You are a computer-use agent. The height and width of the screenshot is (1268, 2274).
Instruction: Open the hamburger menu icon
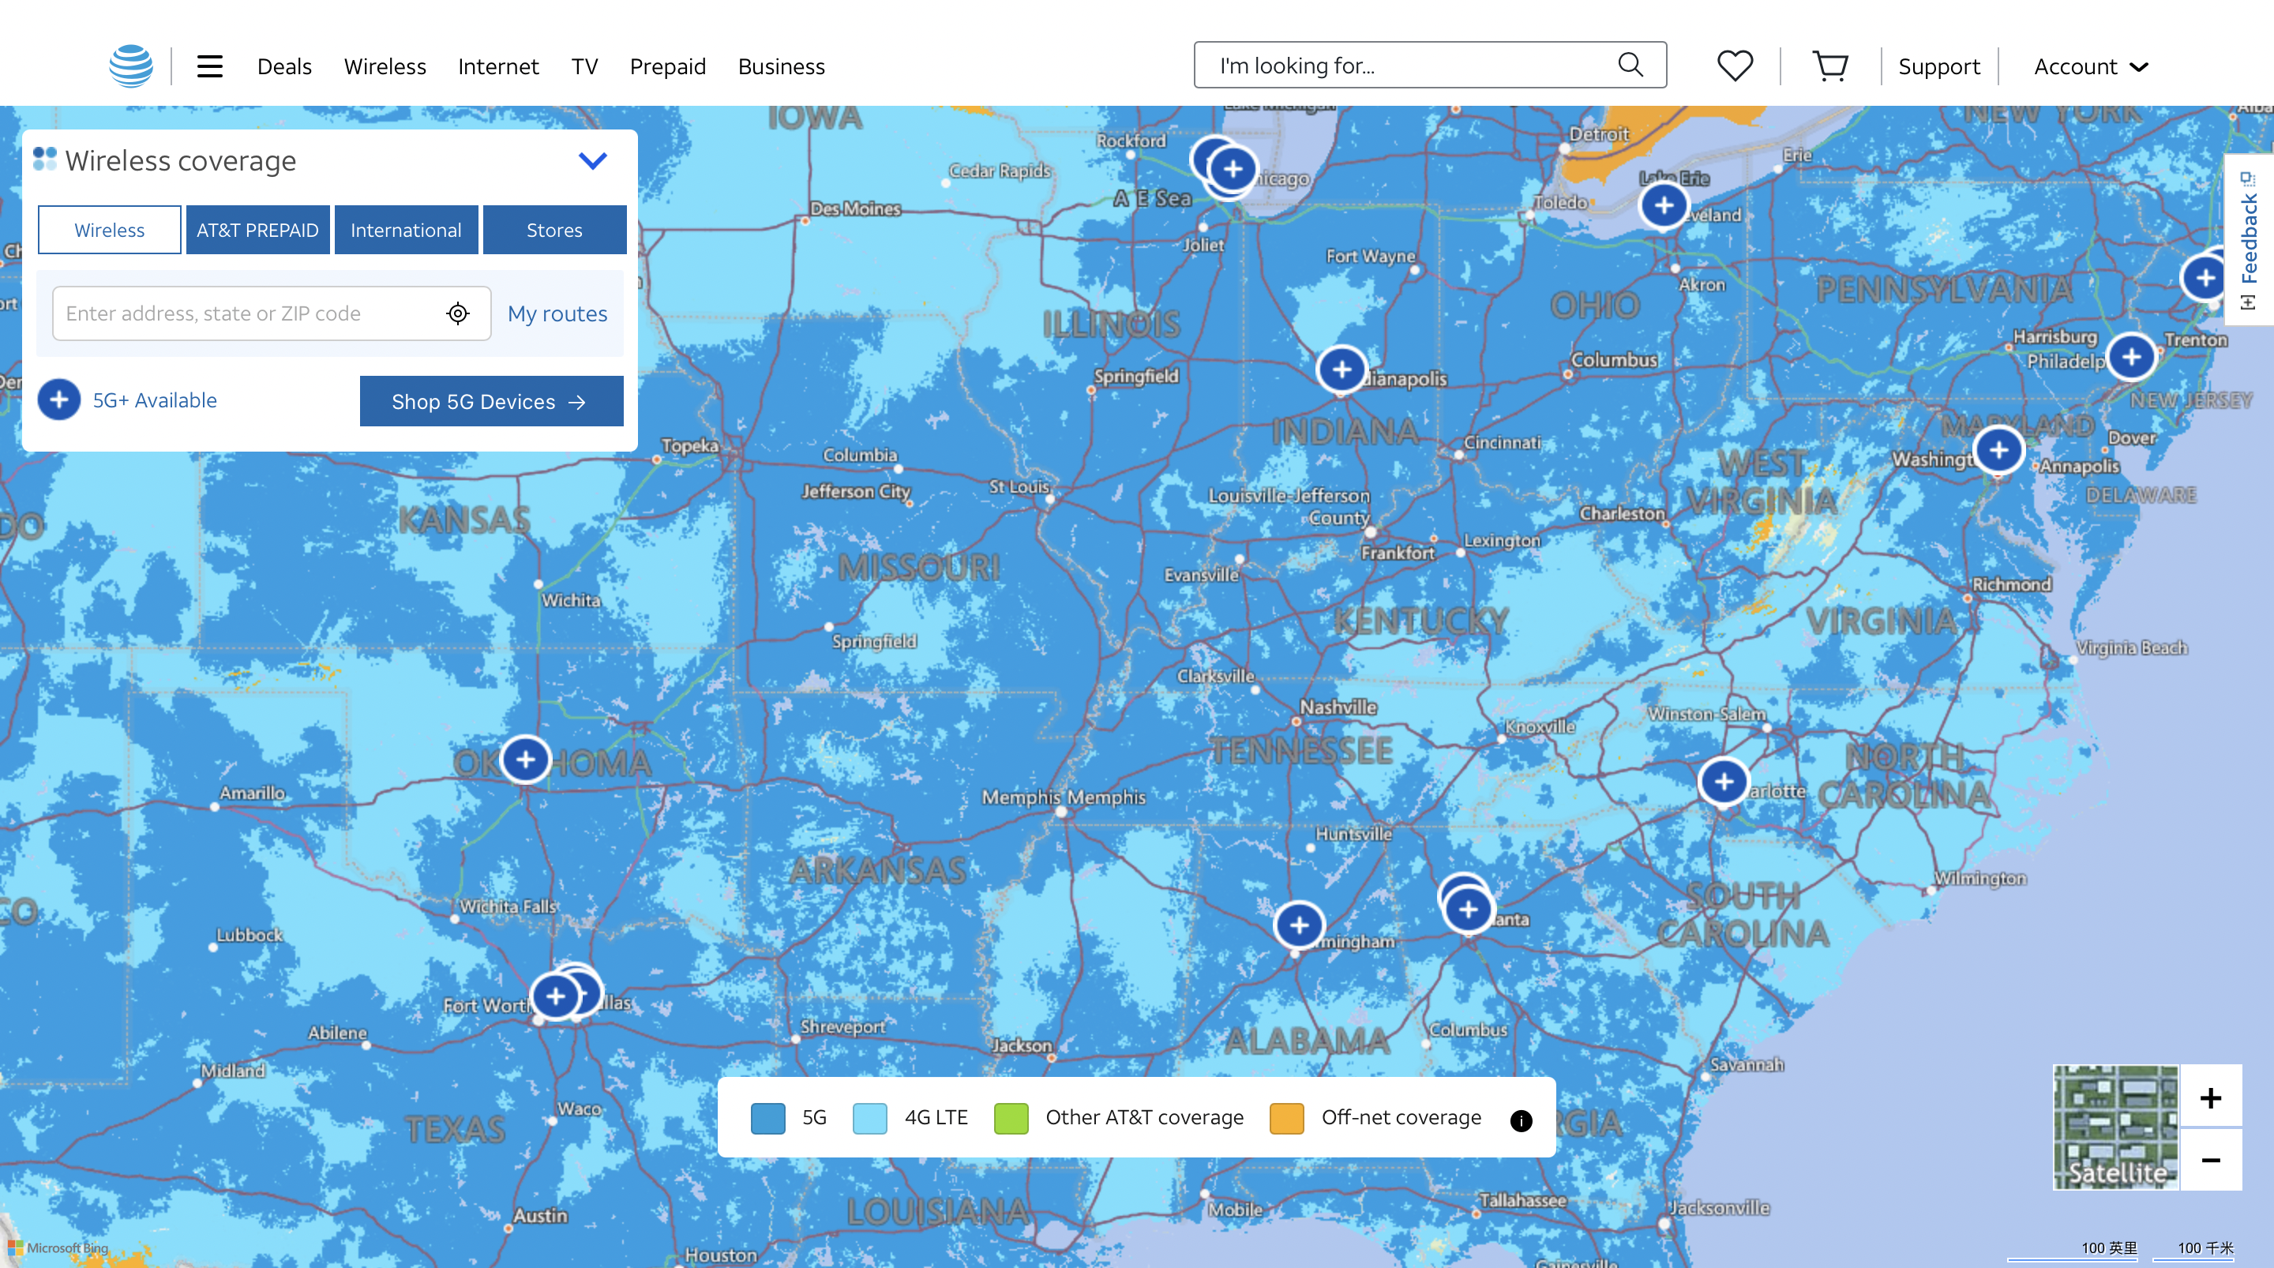point(209,66)
